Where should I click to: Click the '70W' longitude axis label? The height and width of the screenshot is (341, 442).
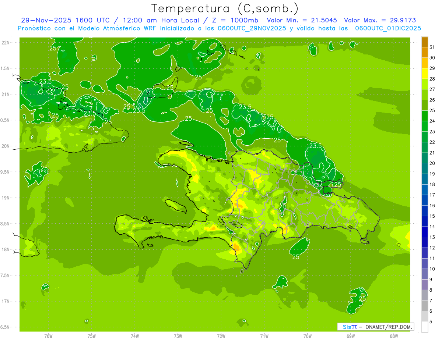pos(308,336)
